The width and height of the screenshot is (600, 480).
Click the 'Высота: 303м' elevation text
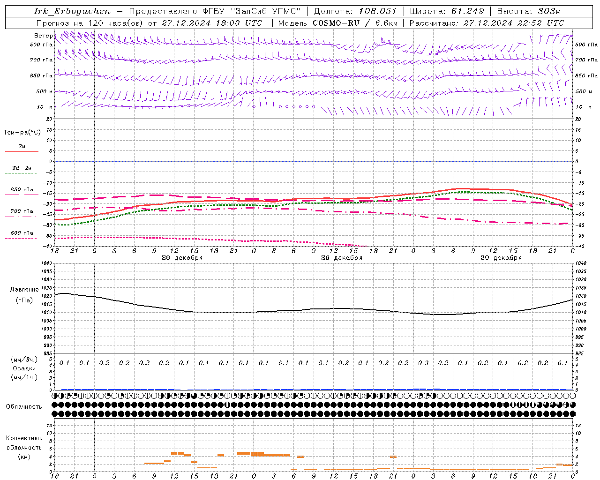coord(528,11)
